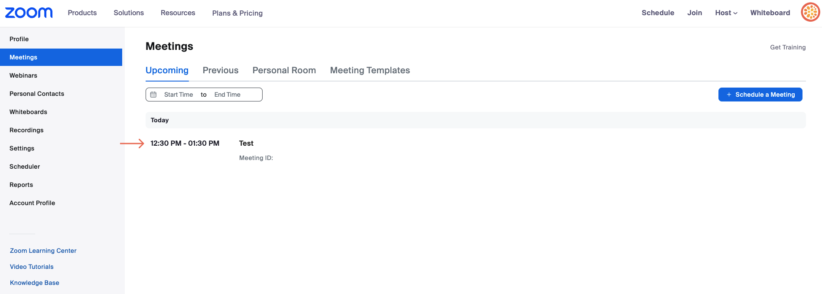Click the Start Time field

pyautogui.click(x=179, y=95)
